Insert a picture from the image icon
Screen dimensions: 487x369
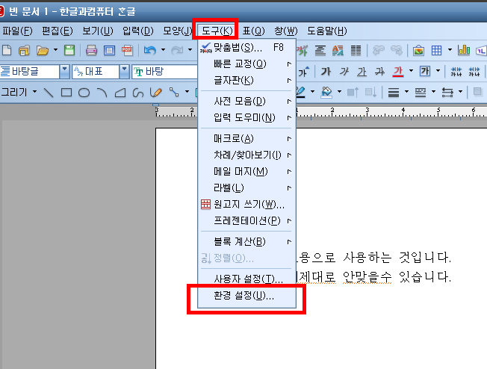pyautogui.click(x=419, y=50)
